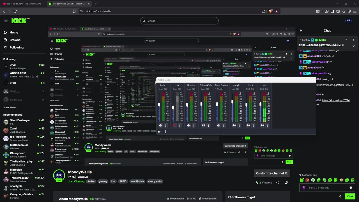Mute the google audio source
Image resolution: width=359 pixels, height=202 pixels.
[234, 125]
